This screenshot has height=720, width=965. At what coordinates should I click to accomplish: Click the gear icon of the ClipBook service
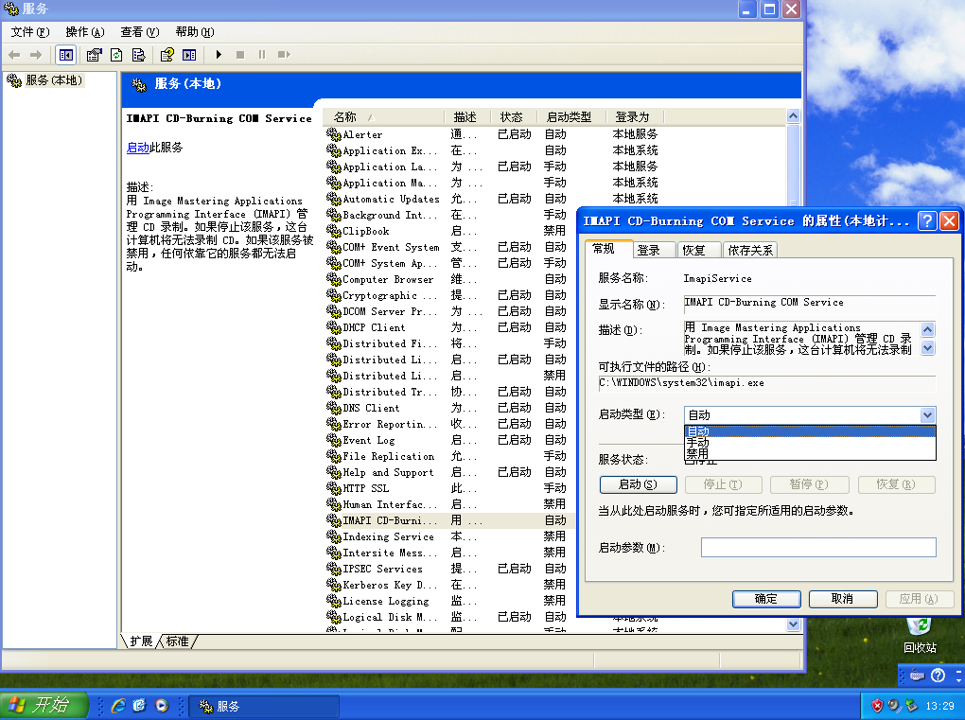[x=333, y=231]
